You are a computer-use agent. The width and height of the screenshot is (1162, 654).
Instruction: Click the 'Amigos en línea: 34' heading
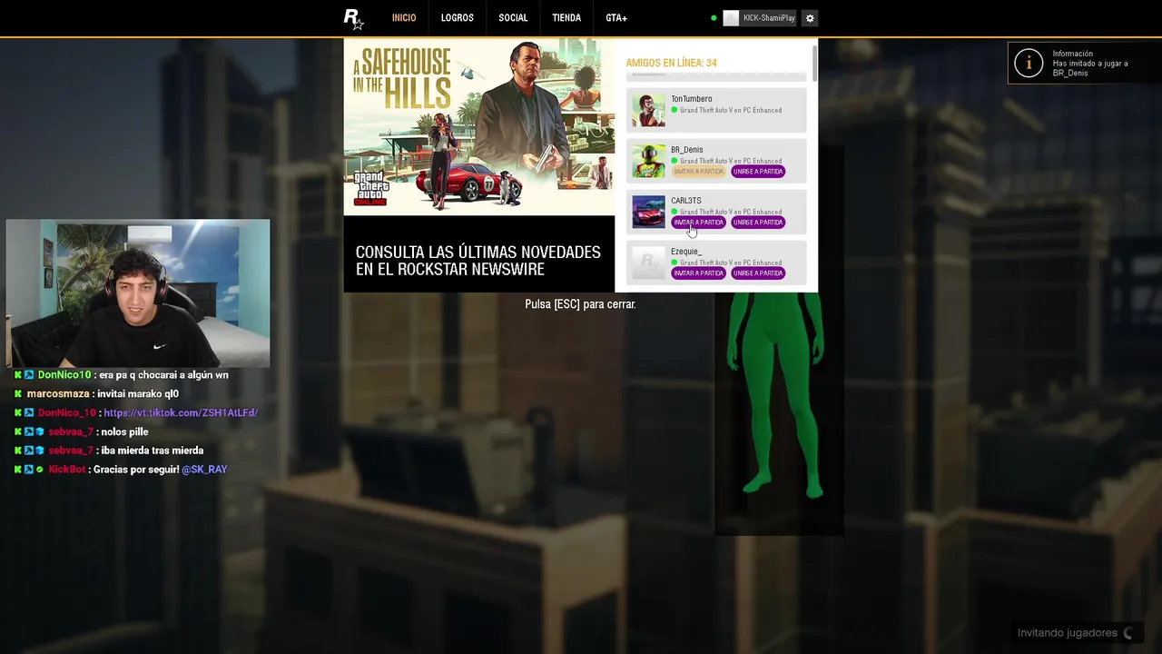coord(671,63)
